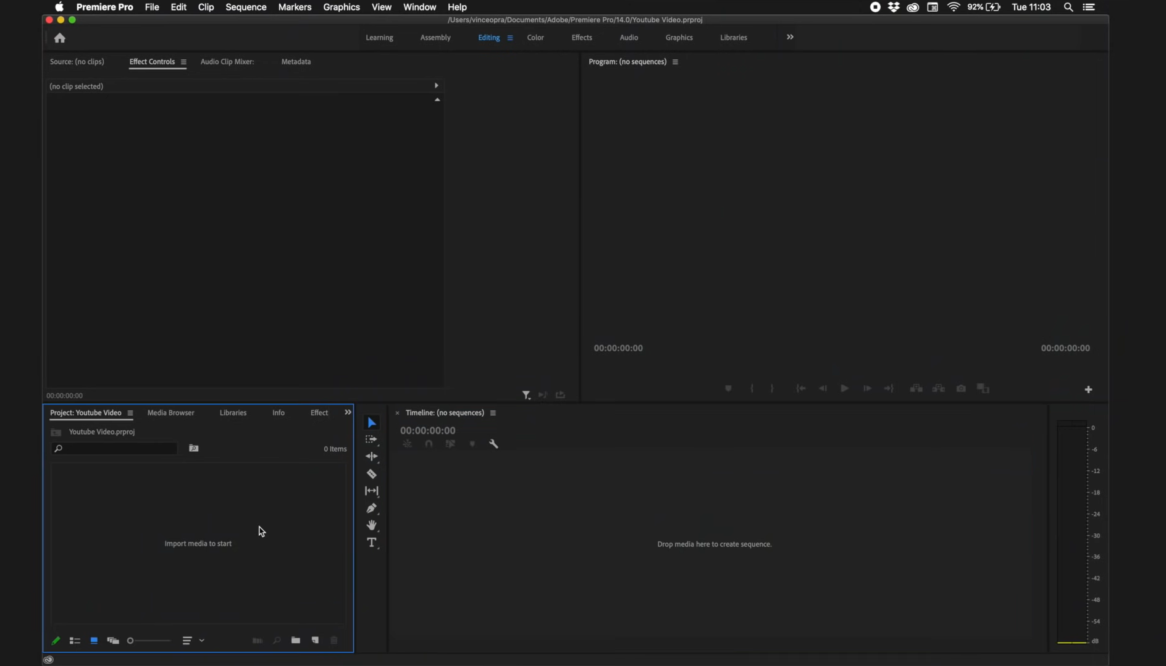The width and height of the screenshot is (1166, 666).
Task: Switch to the Effects workspace
Action: (x=582, y=38)
